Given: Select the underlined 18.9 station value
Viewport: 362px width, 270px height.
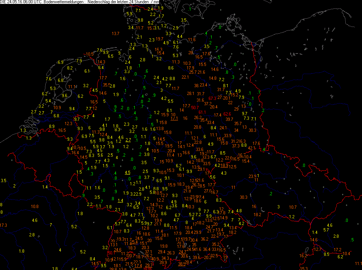Looking at the screenshot, I should [x=225, y=165].
